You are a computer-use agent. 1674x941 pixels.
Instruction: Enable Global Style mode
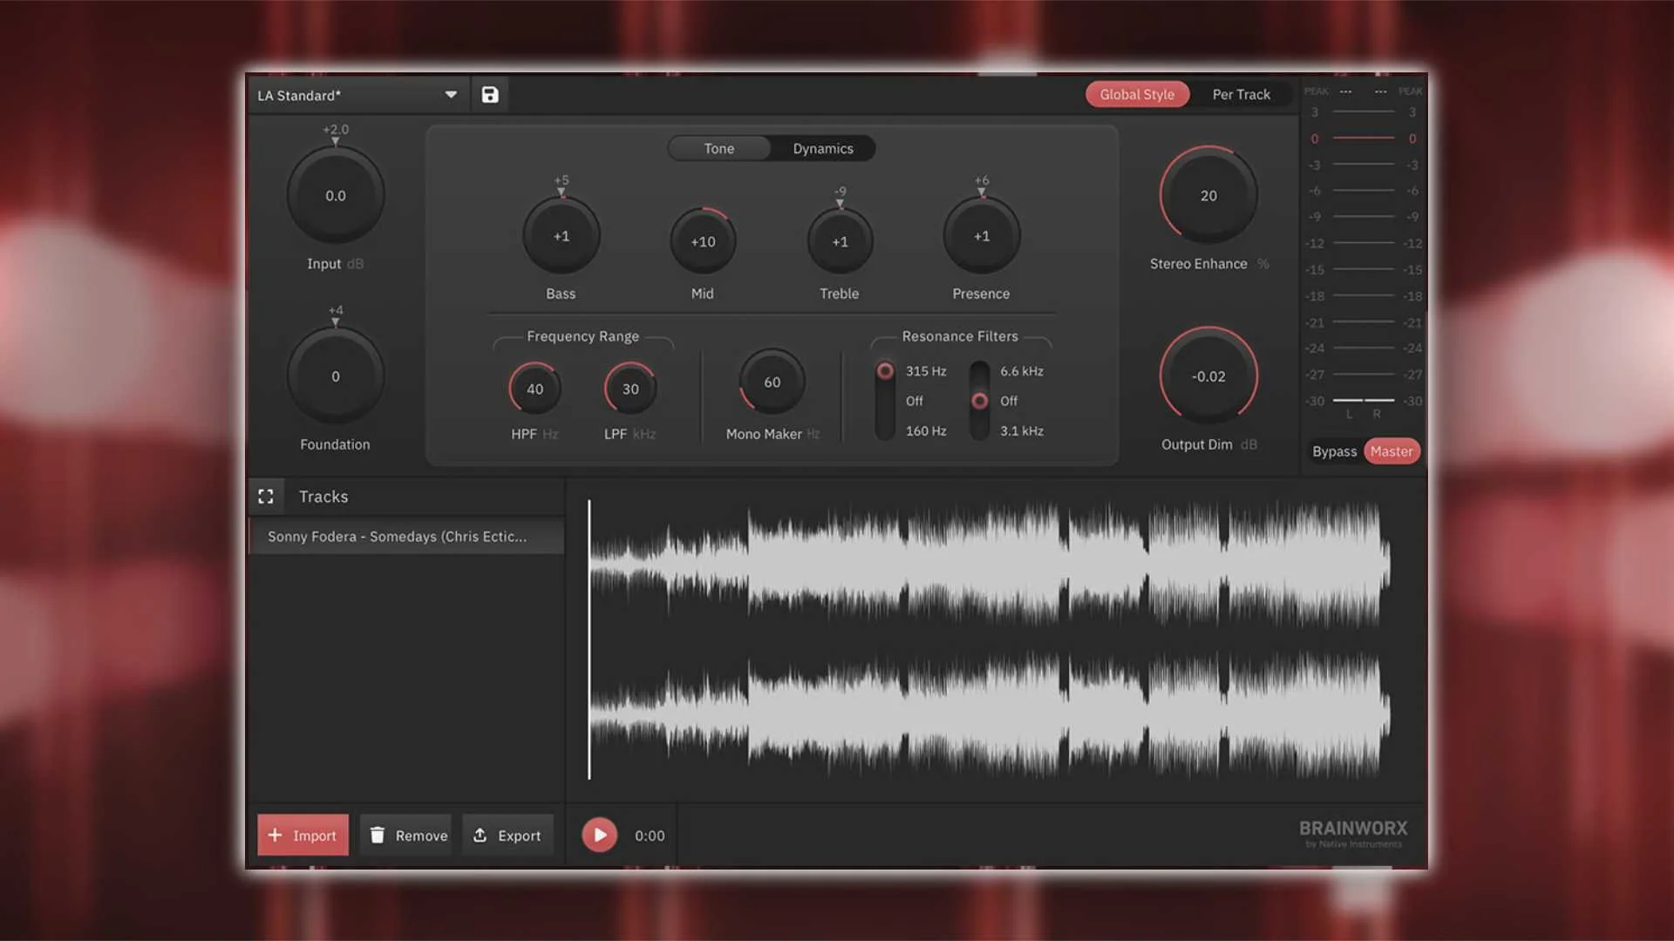pos(1137,95)
